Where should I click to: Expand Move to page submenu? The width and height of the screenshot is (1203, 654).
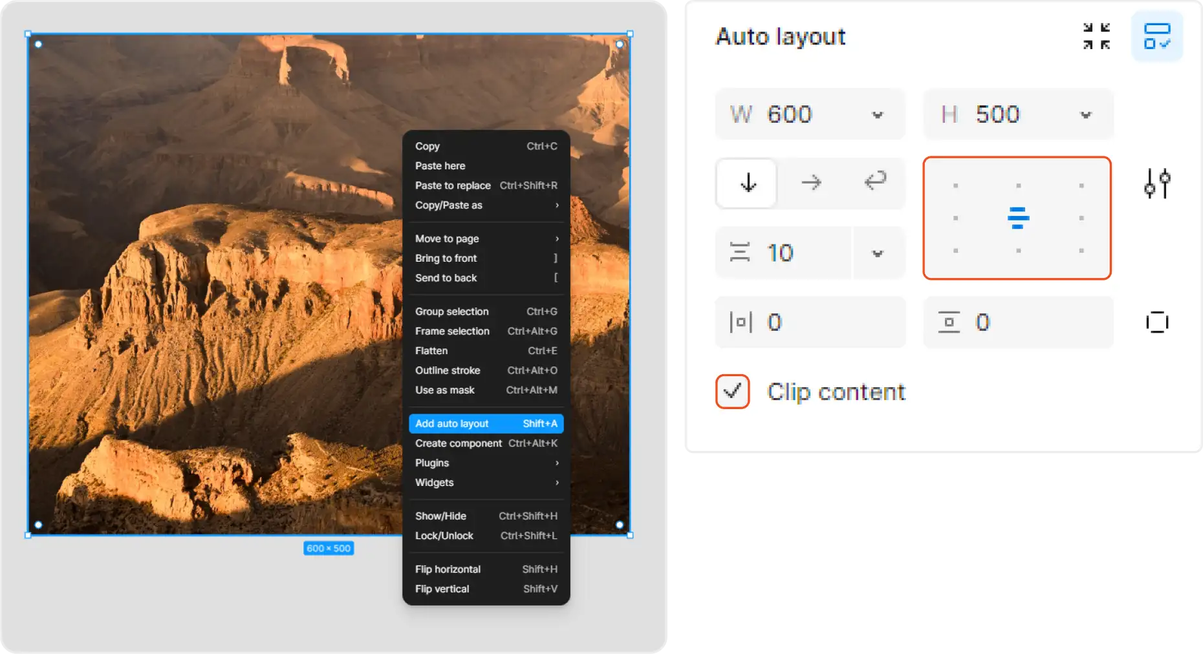pos(486,238)
